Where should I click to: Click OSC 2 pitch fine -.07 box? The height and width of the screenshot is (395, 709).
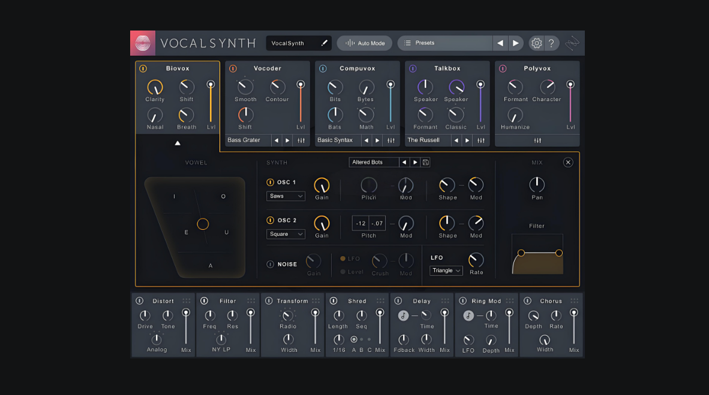coord(377,223)
